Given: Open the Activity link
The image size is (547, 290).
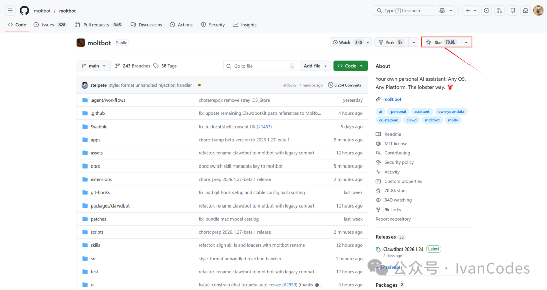Looking at the screenshot, I should pos(392,172).
